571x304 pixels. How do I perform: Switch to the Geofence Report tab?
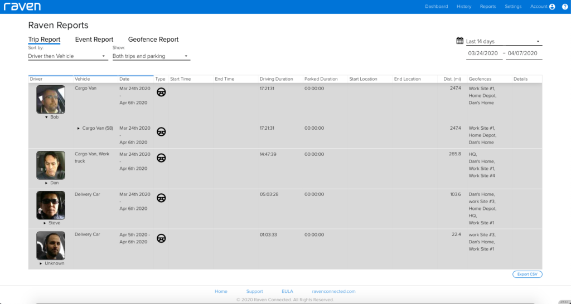(x=153, y=40)
